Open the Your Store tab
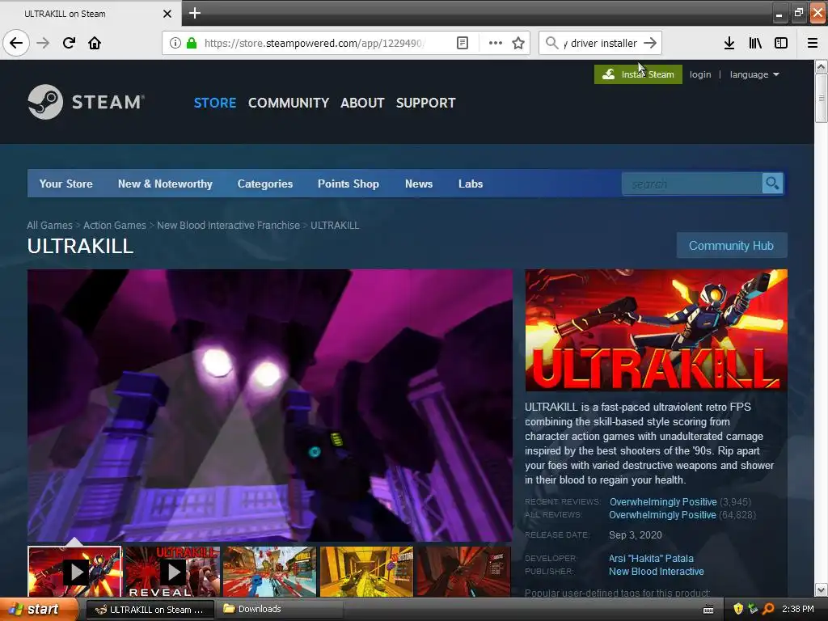This screenshot has width=828, height=621. tap(66, 184)
